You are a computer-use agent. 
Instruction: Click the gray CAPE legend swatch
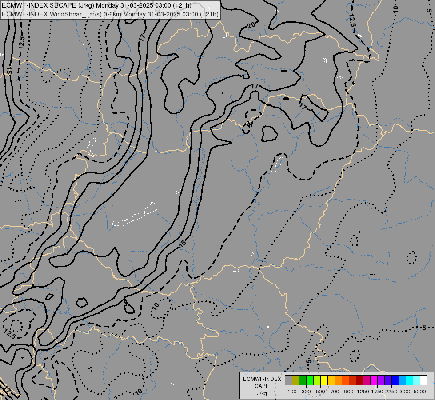click(288, 380)
